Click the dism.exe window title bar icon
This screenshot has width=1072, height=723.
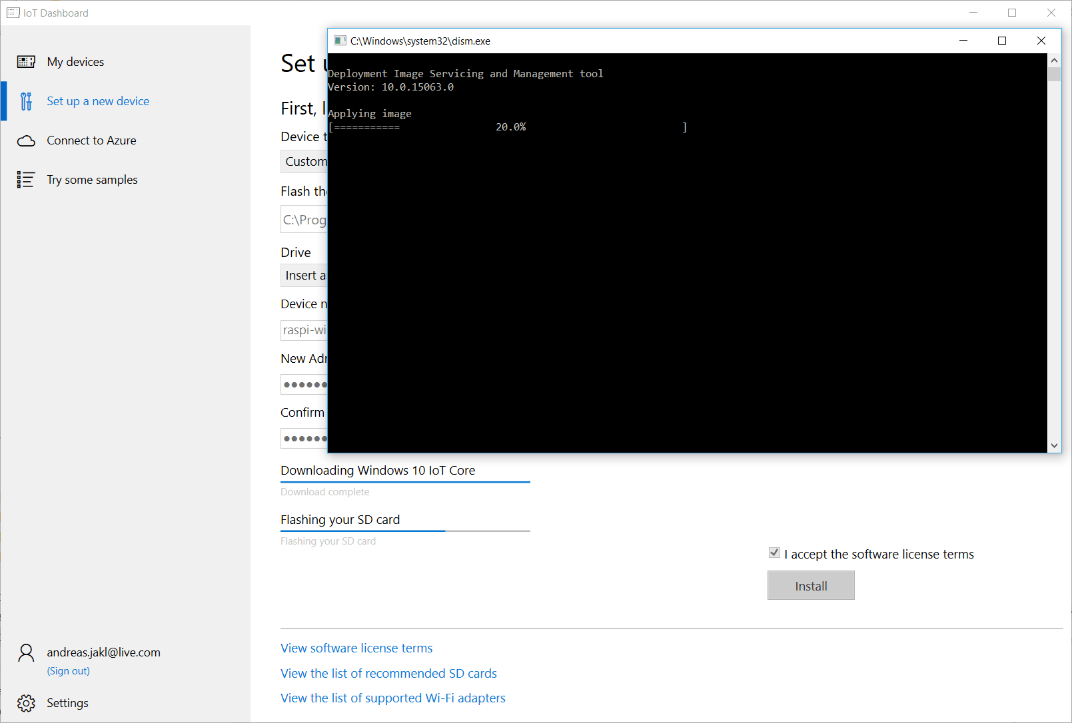click(342, 41)
